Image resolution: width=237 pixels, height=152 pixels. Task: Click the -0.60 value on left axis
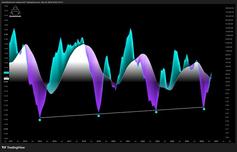tap(6, 138)
